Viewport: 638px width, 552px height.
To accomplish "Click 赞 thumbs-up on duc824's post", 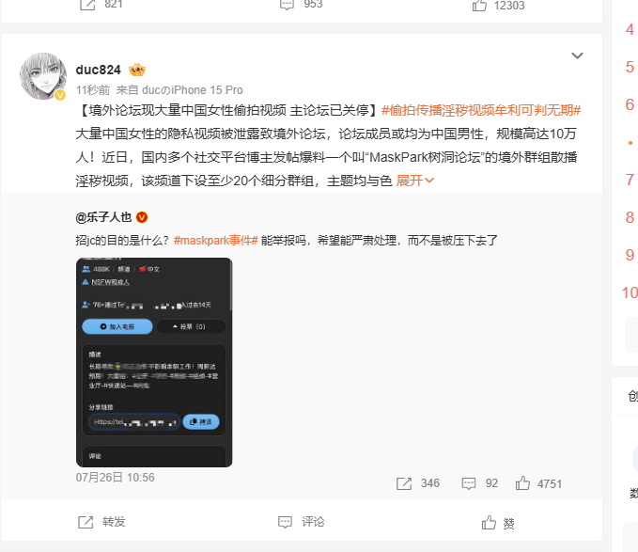I will point(498,522).
